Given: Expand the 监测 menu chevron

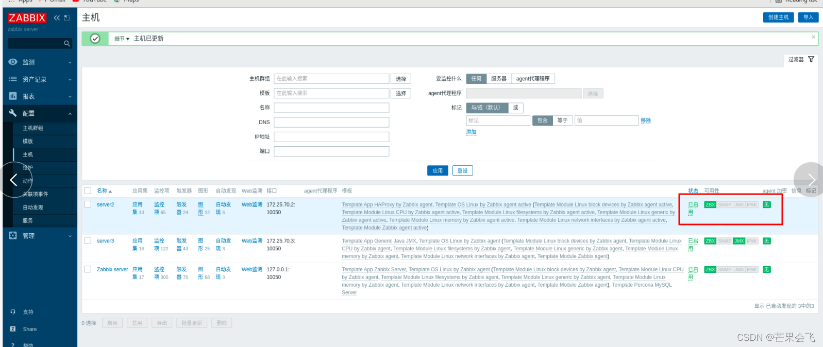Looking at the screenshot, I should 70,62.
